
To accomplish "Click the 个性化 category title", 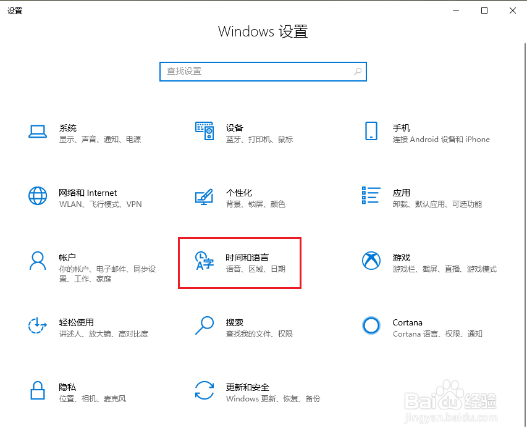I will pos(238,193).
